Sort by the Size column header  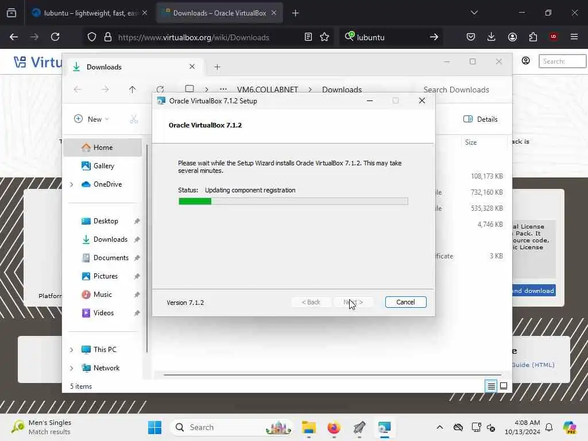(471, 142)
